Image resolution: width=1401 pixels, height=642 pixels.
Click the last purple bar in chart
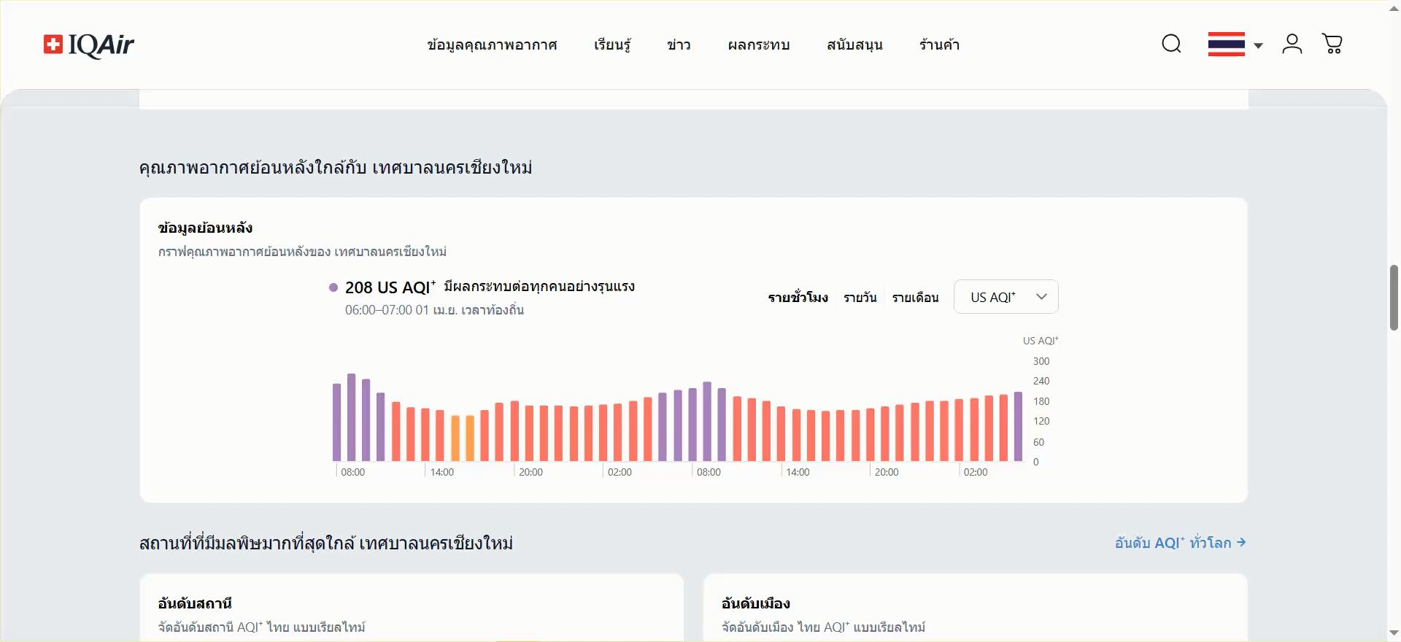[x=1018, y=427]
